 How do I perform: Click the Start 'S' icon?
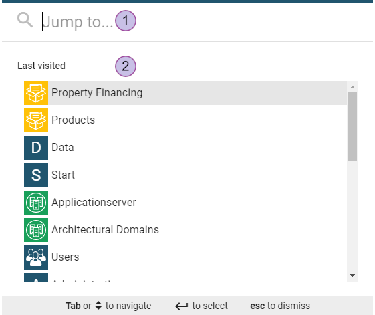point(36,175)
